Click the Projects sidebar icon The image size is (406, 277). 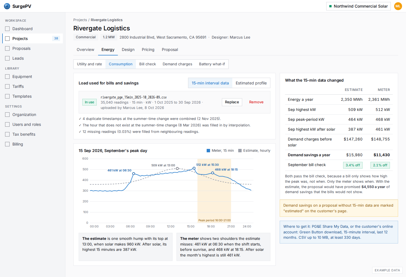[x=7, y=39]
